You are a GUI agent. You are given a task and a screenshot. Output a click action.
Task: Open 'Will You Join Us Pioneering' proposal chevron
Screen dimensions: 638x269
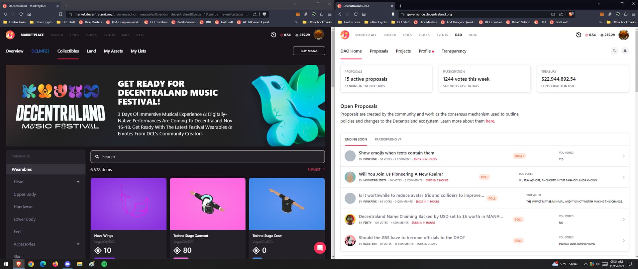pyautogui.click(x=623, y=177)
